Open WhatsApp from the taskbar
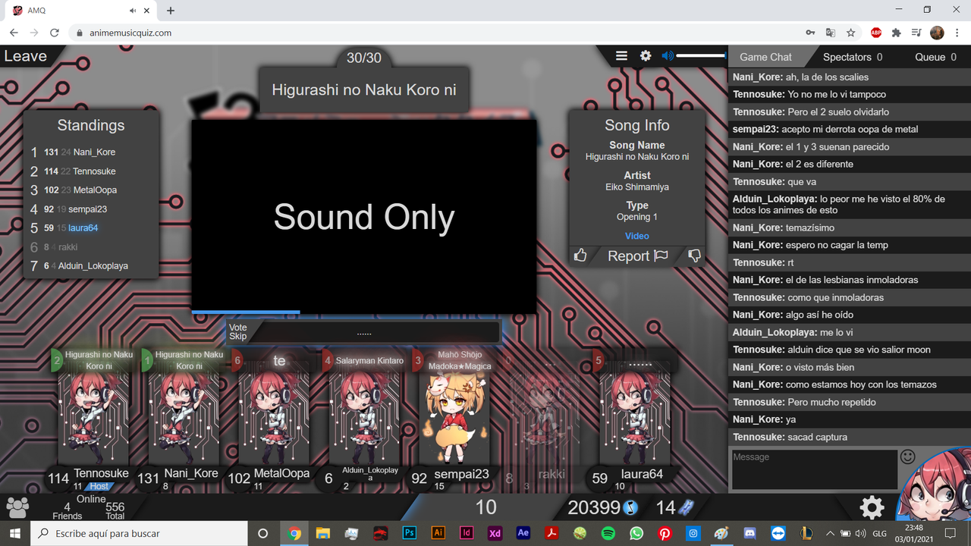This screenshot has height=546, width=971. click(x=636, y=533)
